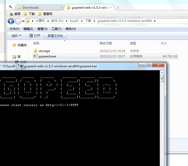The width and height of the screenshot is (188, 166).
Task: Expand the arrow after 下载 breadcrumb
Action: click(95, 21)
